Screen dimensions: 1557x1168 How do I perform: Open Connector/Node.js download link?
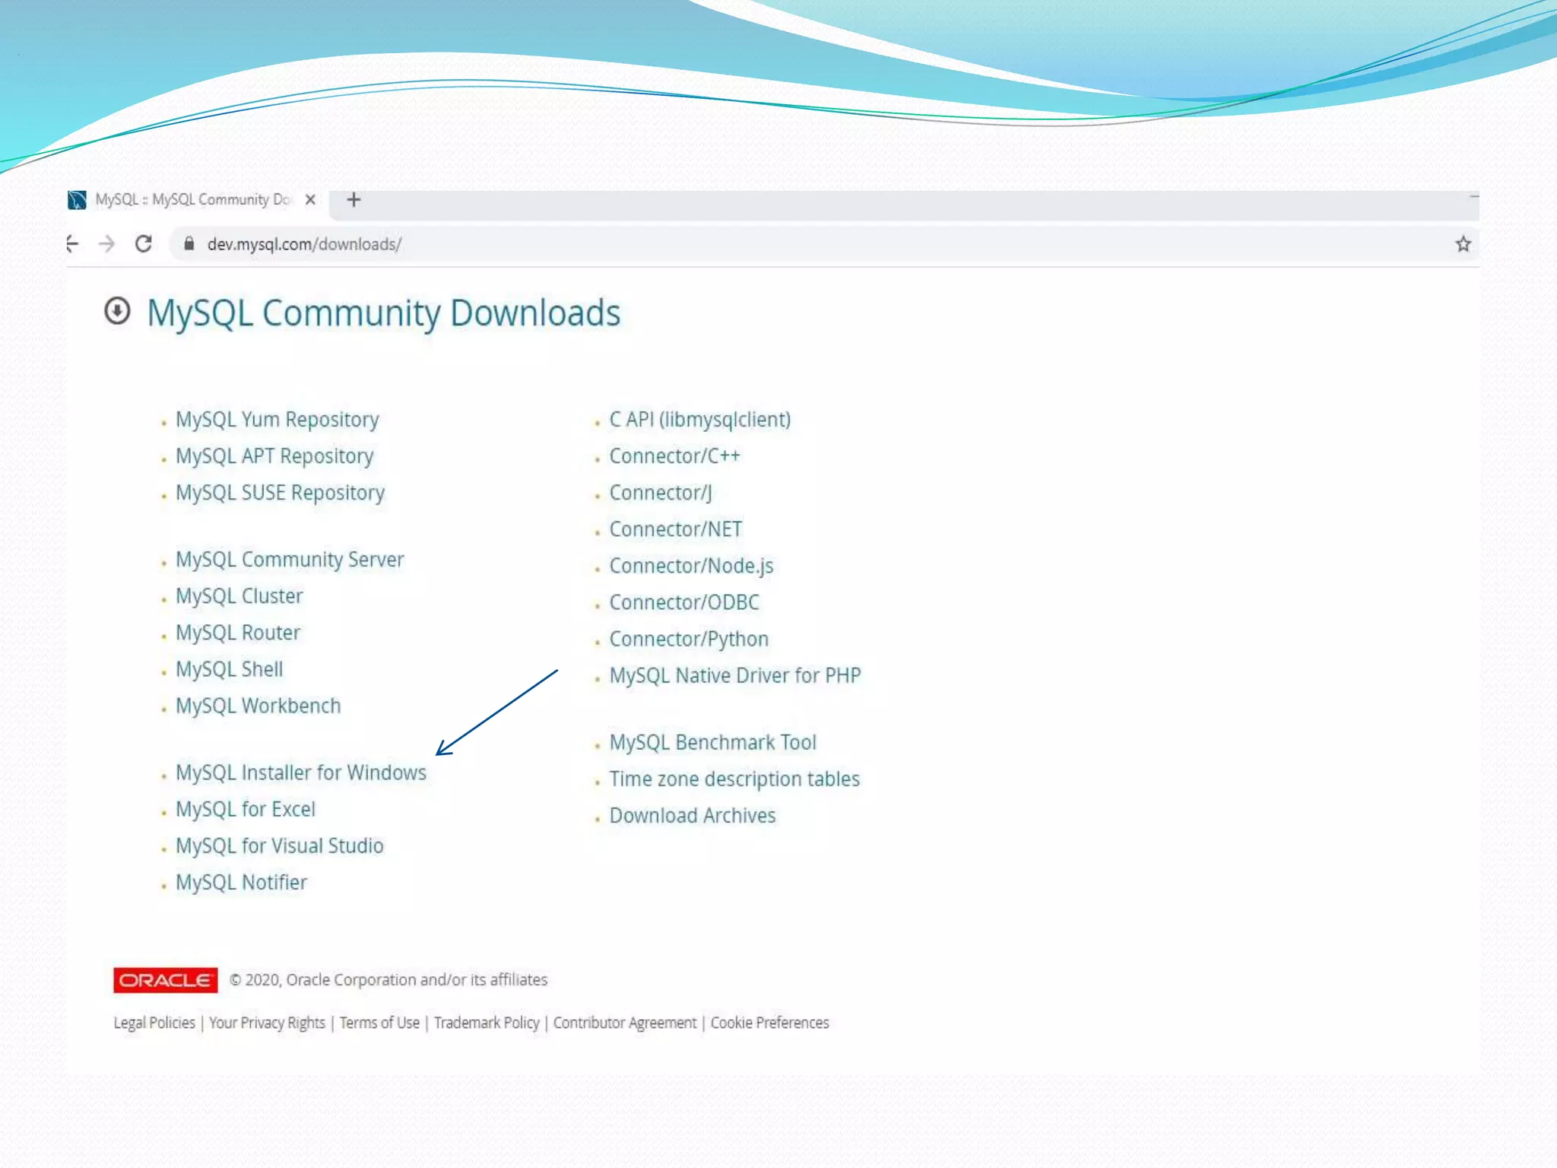point(691,566)
